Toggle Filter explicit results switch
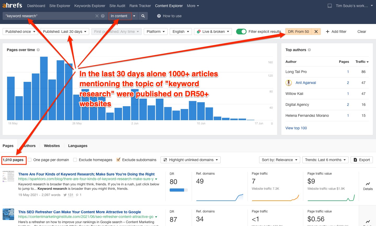The image size is (376, 226). coord(241,32)
